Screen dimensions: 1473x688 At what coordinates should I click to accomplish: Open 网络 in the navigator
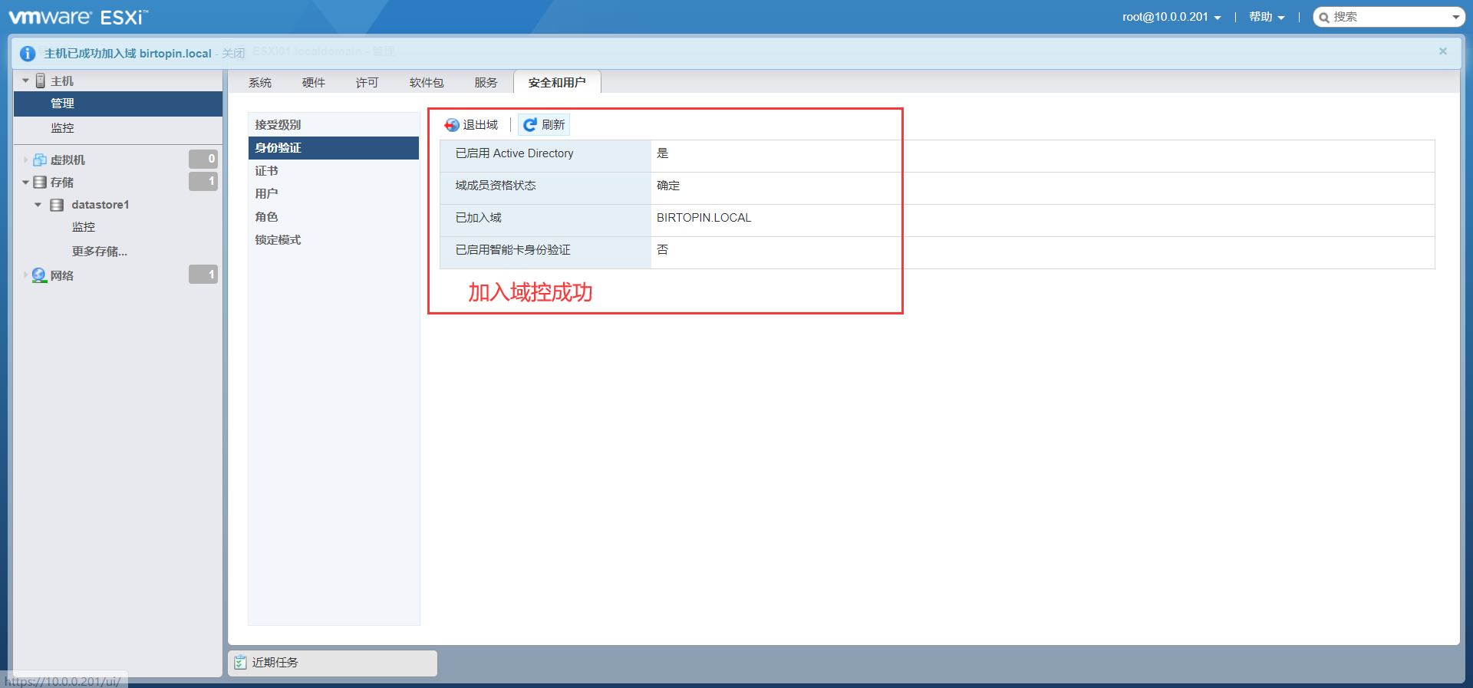62,275
